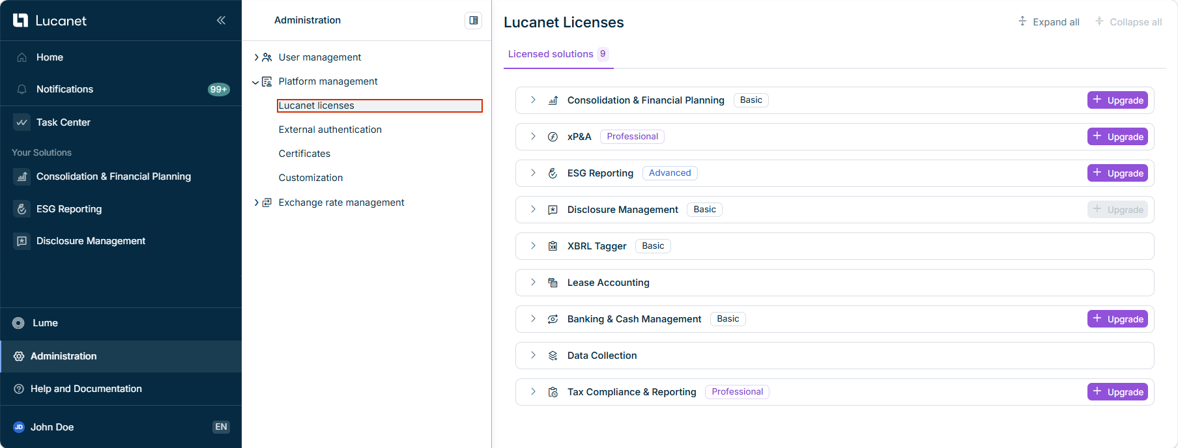Click the Help and Documentation question icon
This screenshot has height=448, width=1178.
click(x=19, y=389)
